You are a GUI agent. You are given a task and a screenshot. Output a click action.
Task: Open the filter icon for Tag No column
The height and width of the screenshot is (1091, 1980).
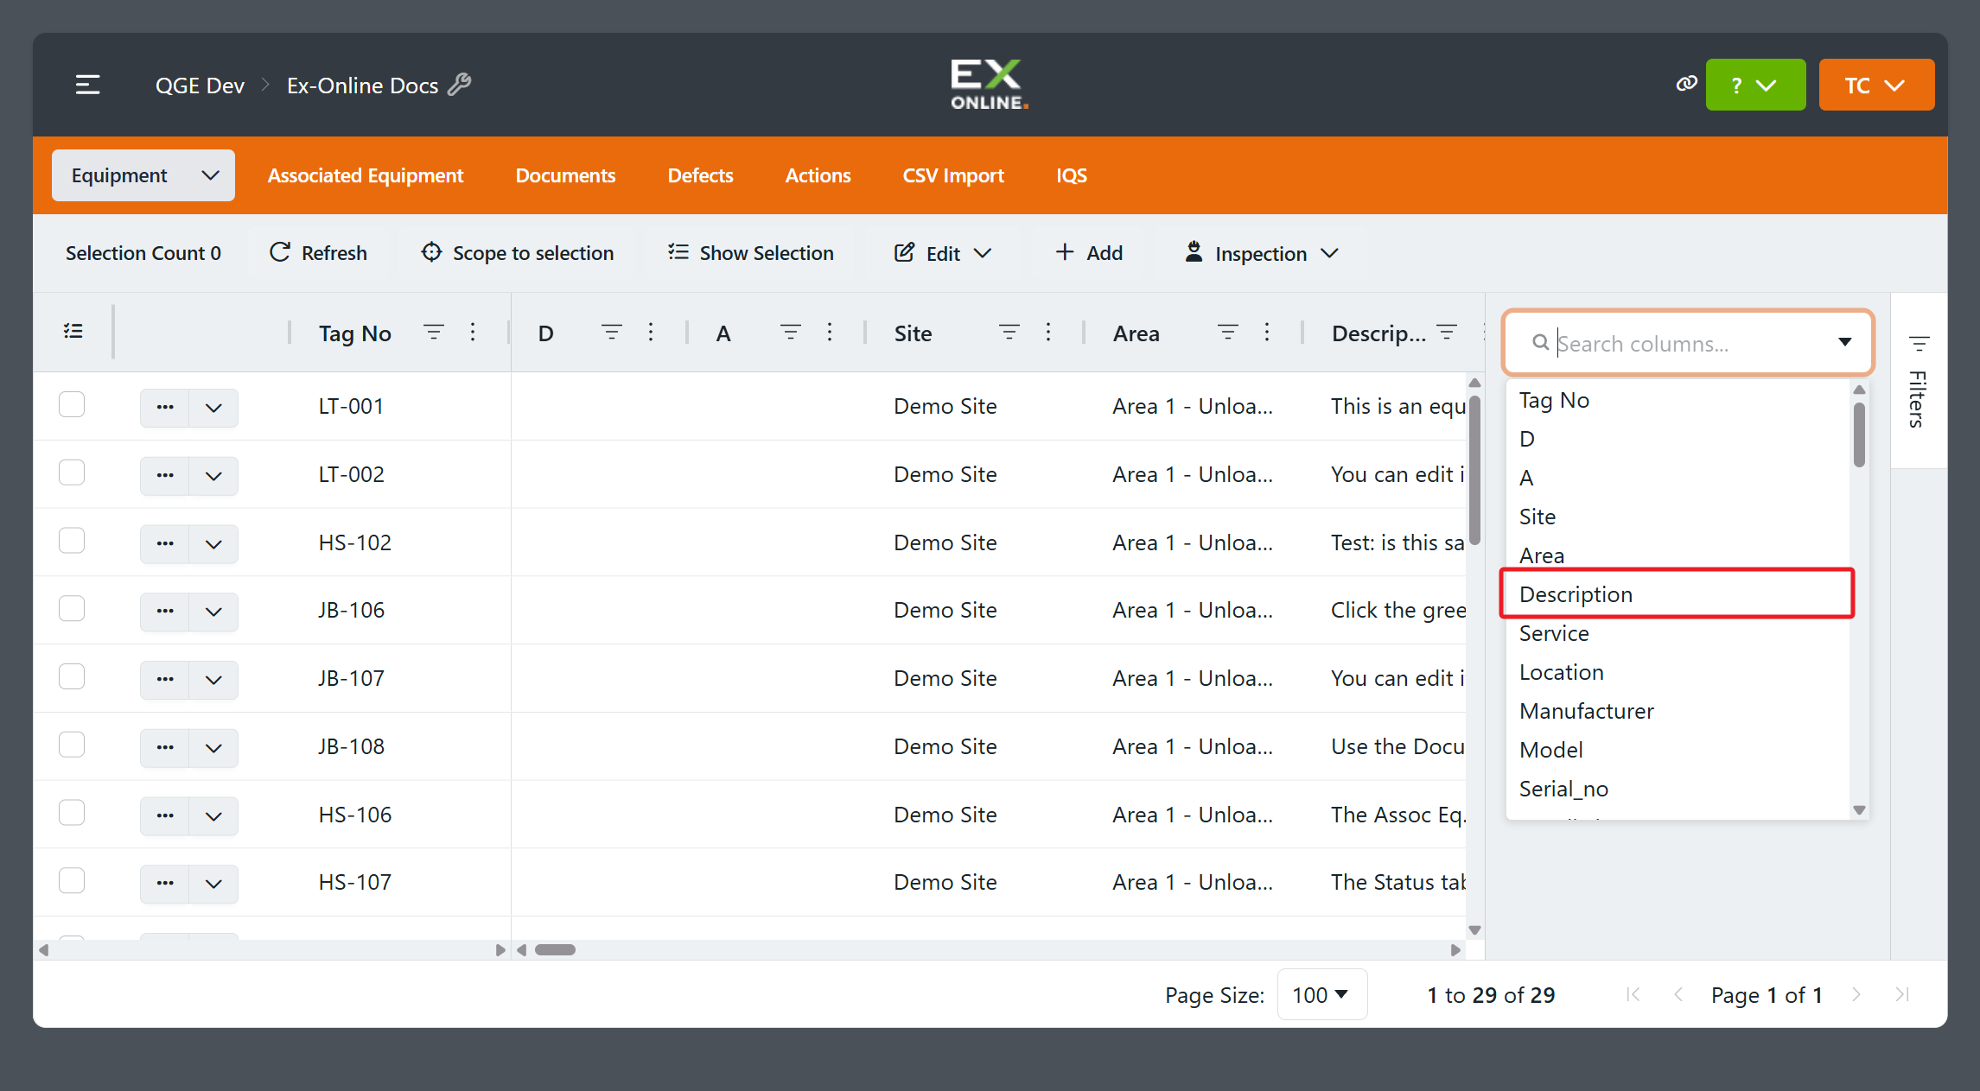coord(434,333)
